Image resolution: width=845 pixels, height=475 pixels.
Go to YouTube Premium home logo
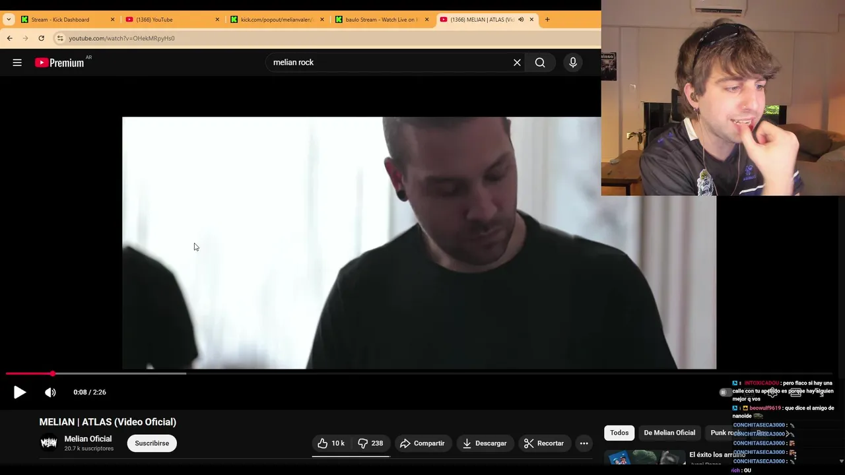(x=59, y=63)
